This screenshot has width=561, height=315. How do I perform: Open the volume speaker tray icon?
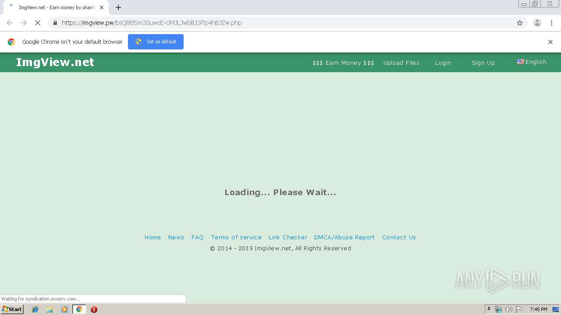click(509, 309)
